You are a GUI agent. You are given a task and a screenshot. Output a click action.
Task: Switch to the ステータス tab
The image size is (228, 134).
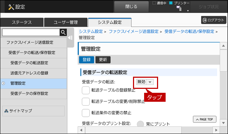coord(22,22)
